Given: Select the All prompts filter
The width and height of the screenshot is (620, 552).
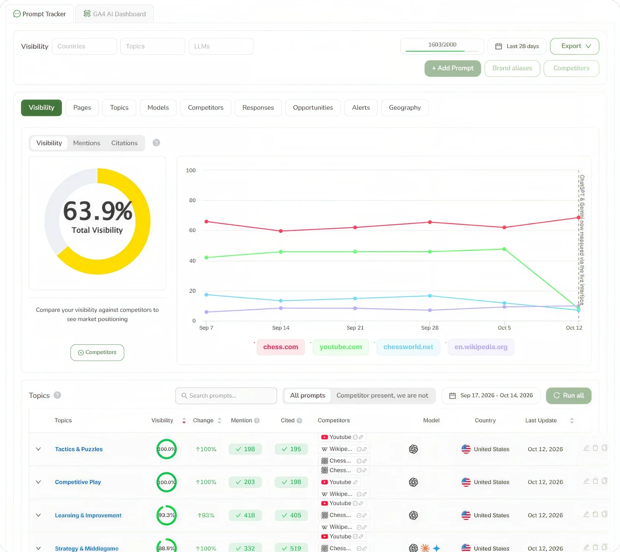Looking at the screenshot, I should (308, 396).
